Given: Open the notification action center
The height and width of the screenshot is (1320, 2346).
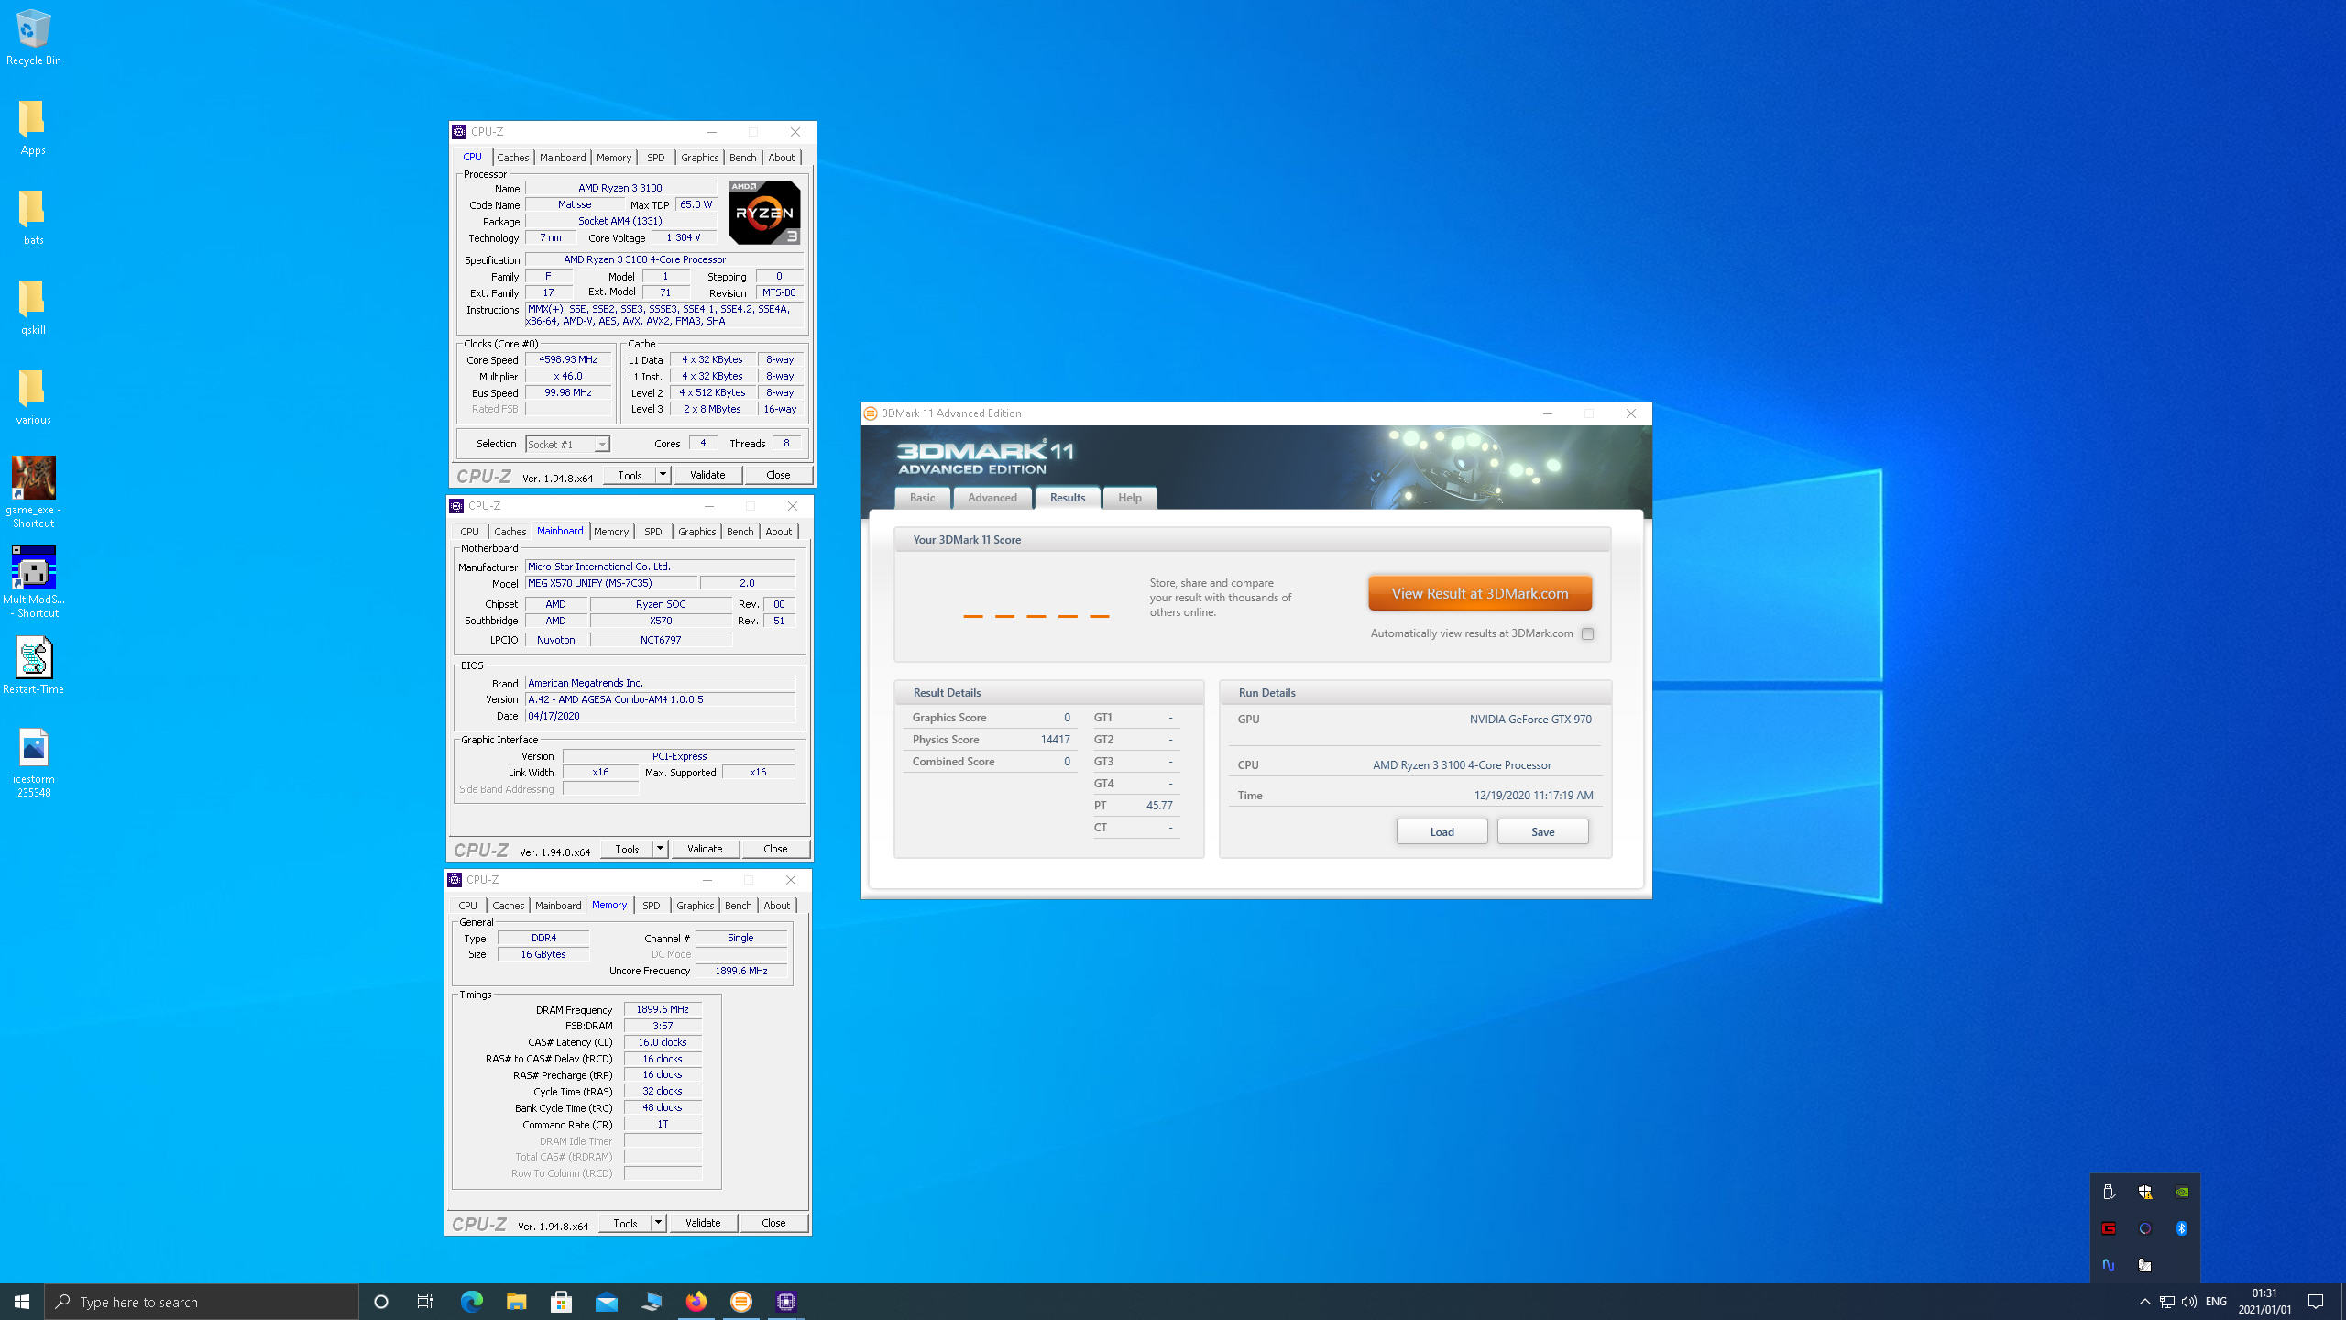Looking at the screenshot, I should [2316, 1302].
